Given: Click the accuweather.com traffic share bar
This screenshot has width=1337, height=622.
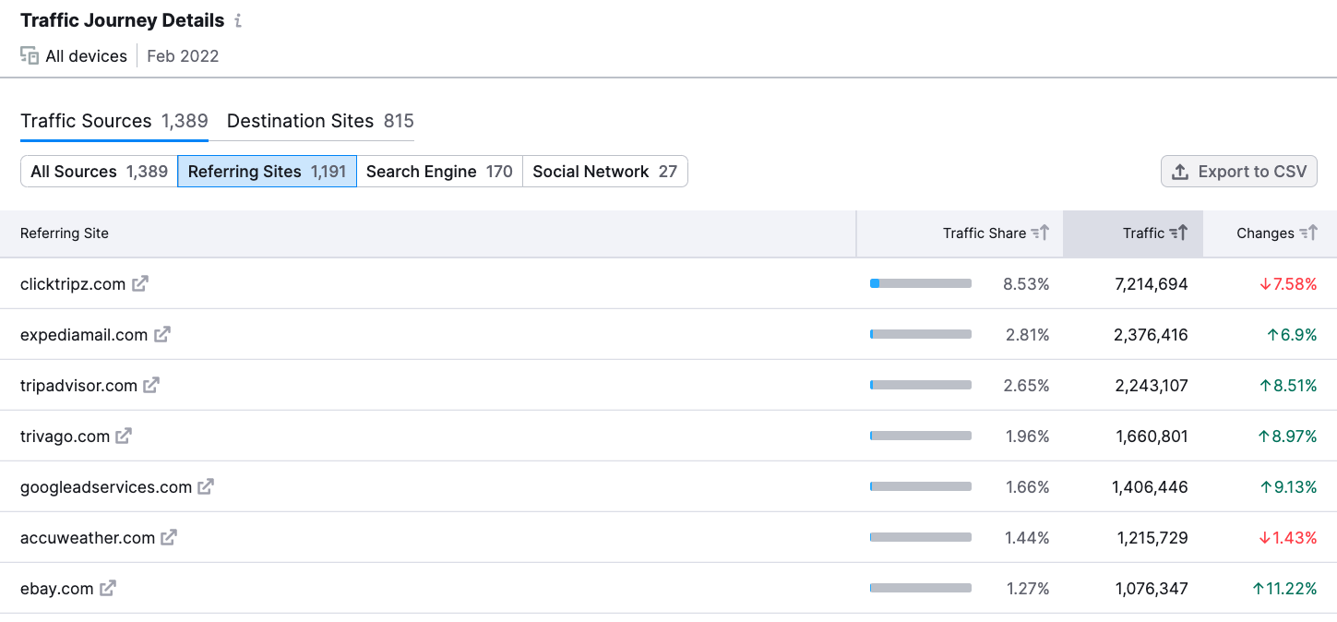Looking at the screenshot, I should (921, 537).
